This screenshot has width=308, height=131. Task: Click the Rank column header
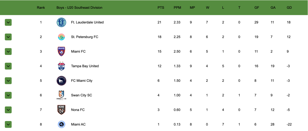click(41, 8)
